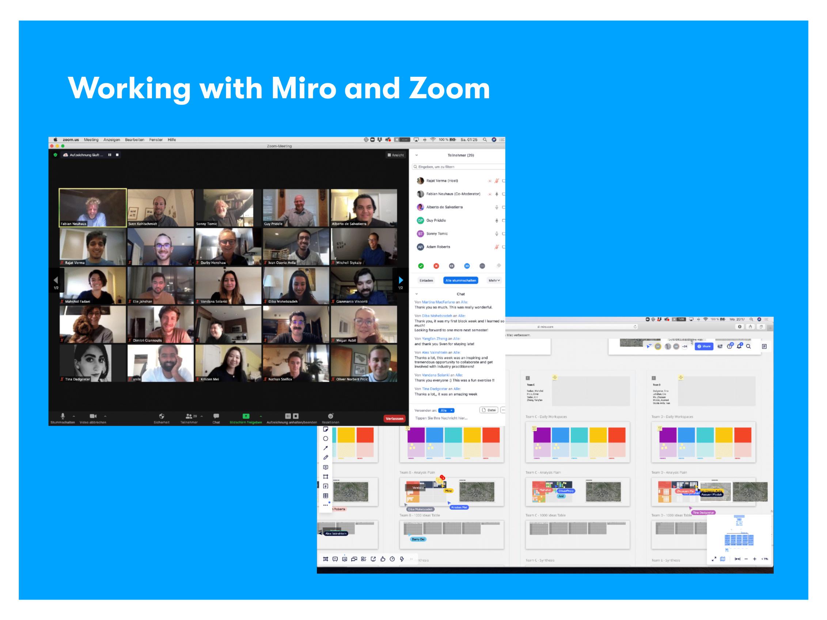827x620 pixels.
Task: Collapse the Teilnehmer panel chevron
Action: click(x=417, y=155)
